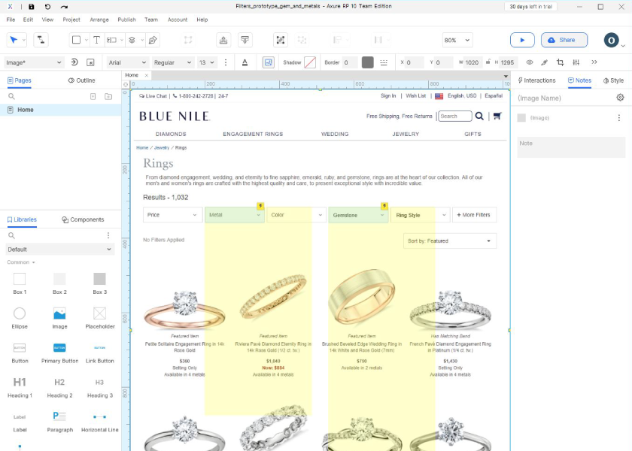This screenshot has width=632, height=451.
Task: Open the canvas tab list dropdown arrow
Action: click(x=506, y=76)
